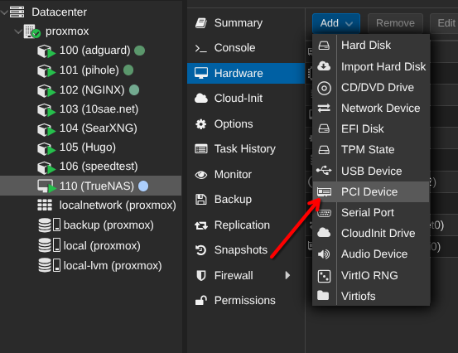Click the Monitor eye icon
This screenshot has height=353, width=458.
[x=201, y=175]
